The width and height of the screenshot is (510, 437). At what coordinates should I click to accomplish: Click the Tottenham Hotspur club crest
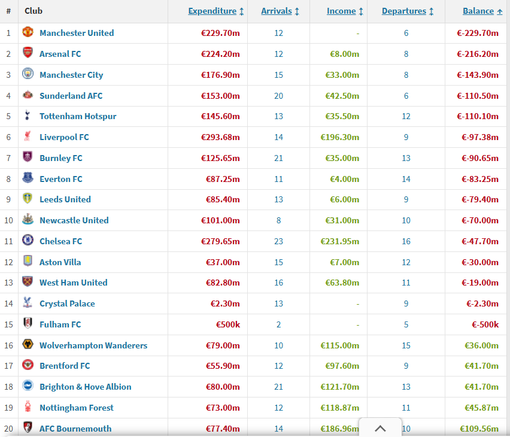[x=28, y=116]
